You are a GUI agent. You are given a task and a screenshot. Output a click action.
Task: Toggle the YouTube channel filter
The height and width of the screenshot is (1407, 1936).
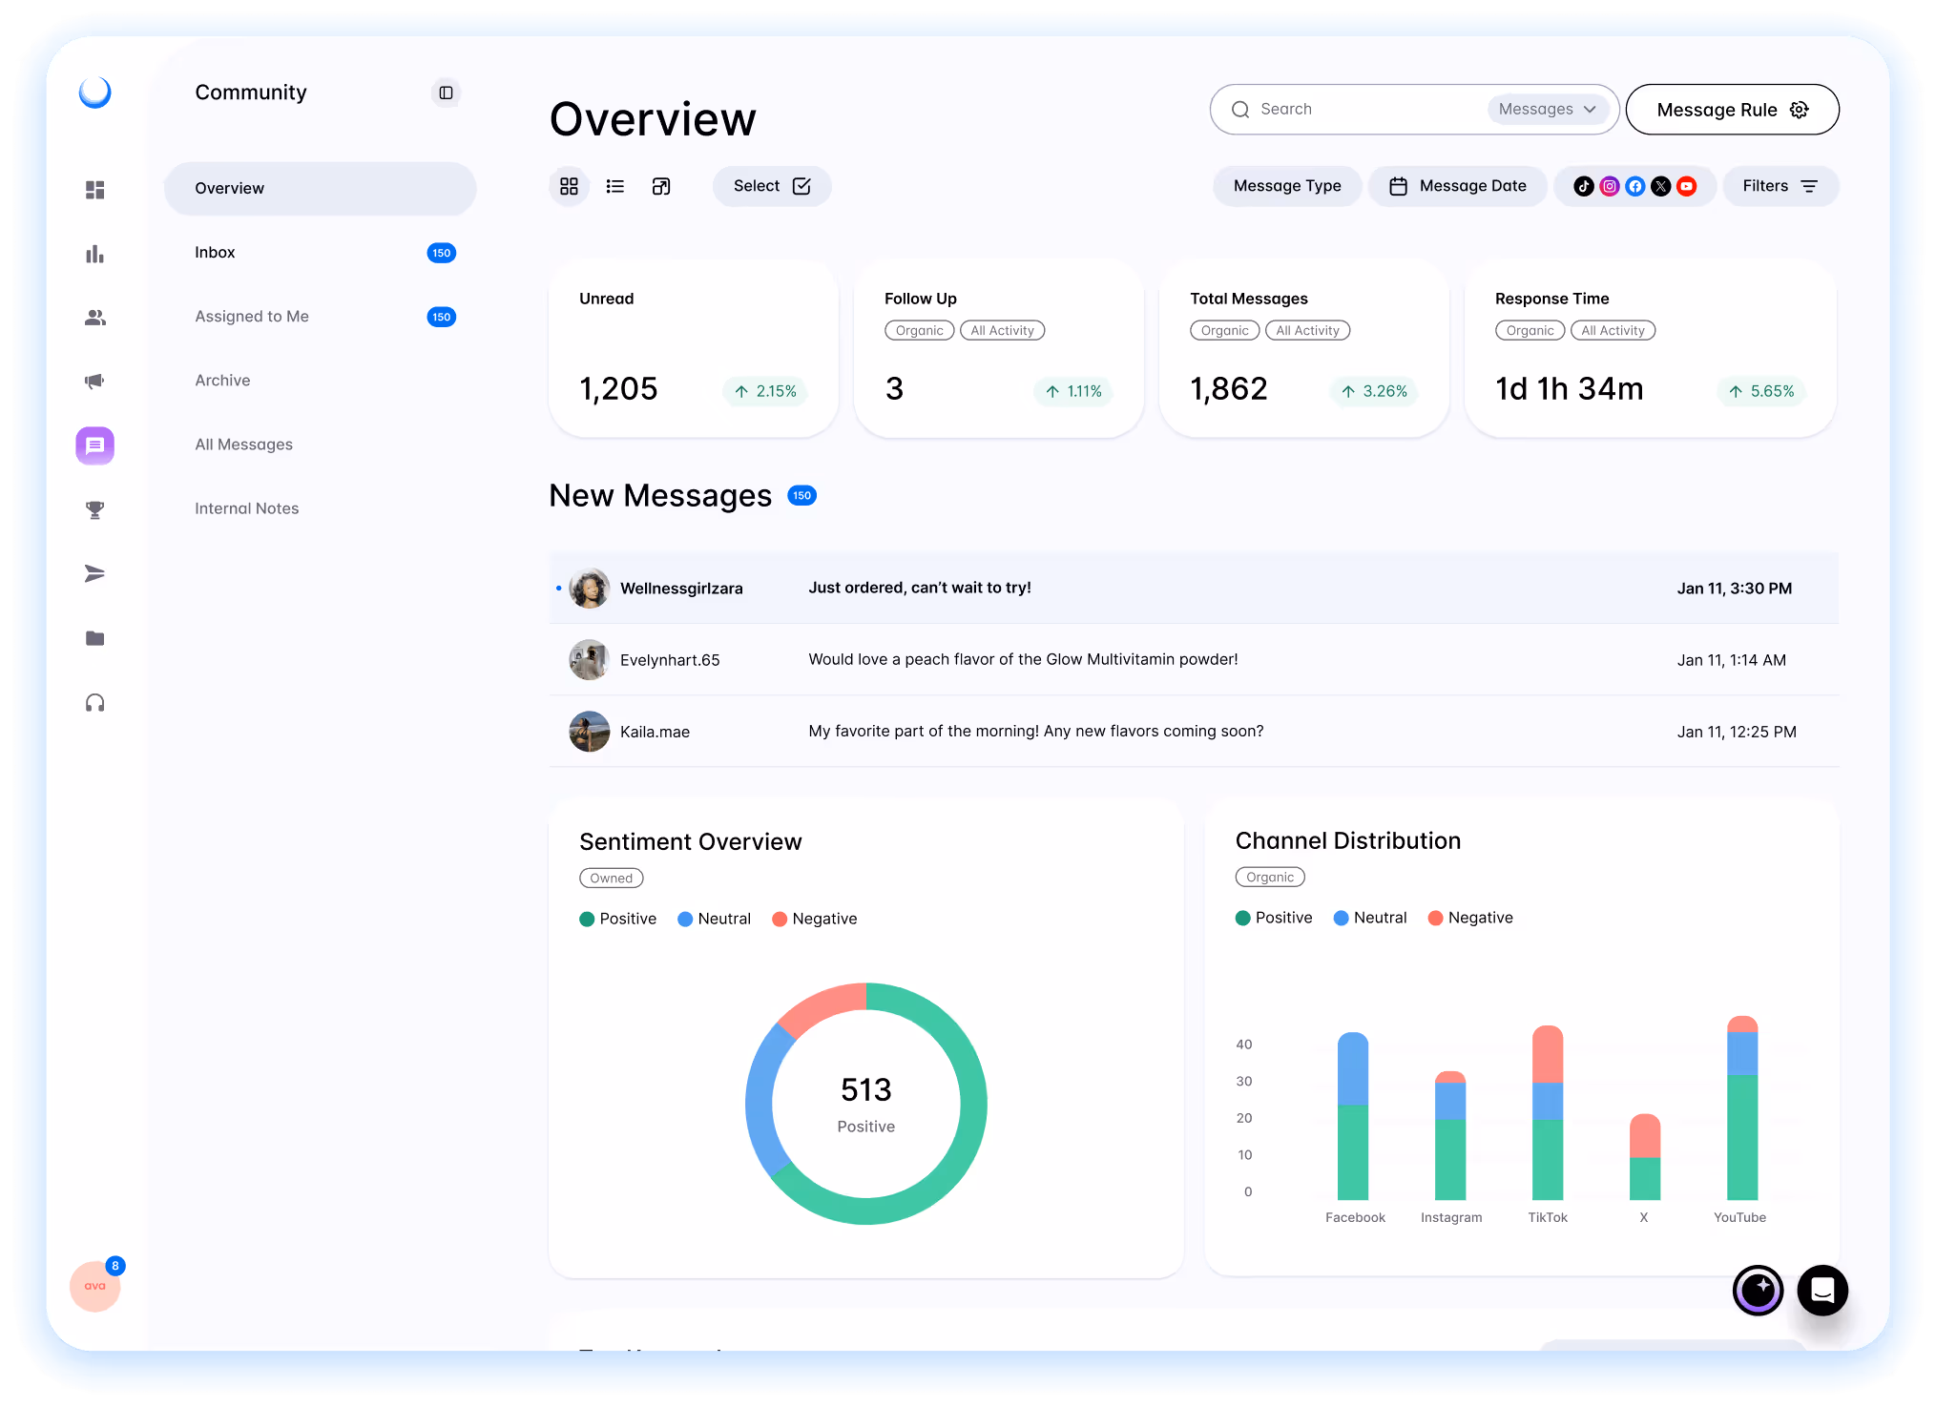[x=1686, y=186]
